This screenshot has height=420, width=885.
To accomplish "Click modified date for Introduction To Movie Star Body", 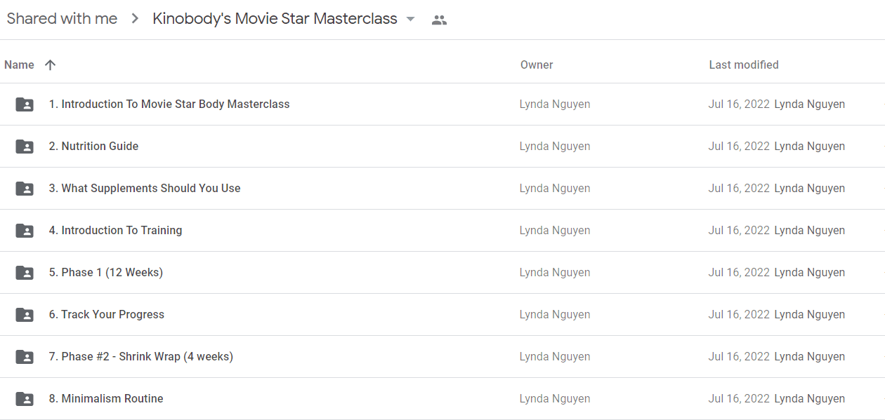I will click(739, 104).
